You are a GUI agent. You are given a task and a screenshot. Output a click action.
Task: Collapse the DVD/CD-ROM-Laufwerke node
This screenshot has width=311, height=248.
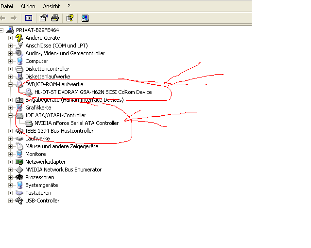(x=11, y=84)
